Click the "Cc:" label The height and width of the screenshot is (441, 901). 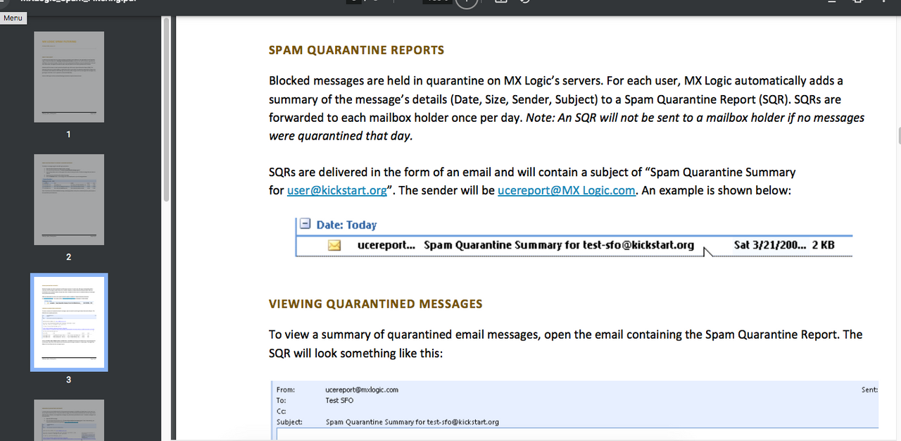(x=282, y=411)
